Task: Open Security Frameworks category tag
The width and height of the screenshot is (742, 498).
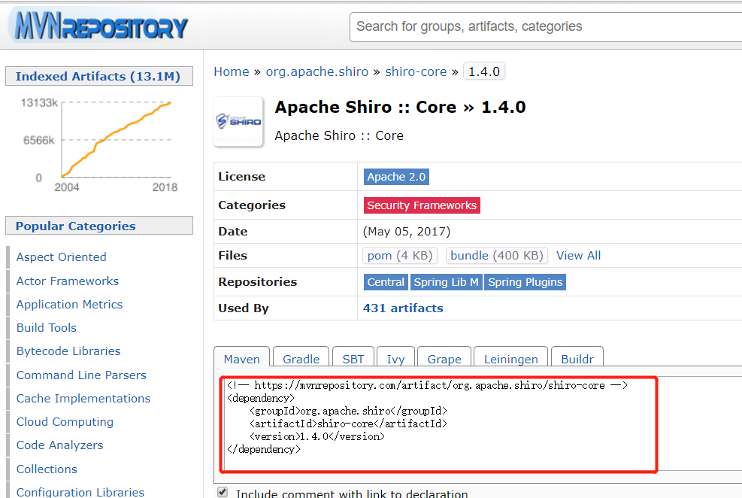Action: tap(422, 205)
